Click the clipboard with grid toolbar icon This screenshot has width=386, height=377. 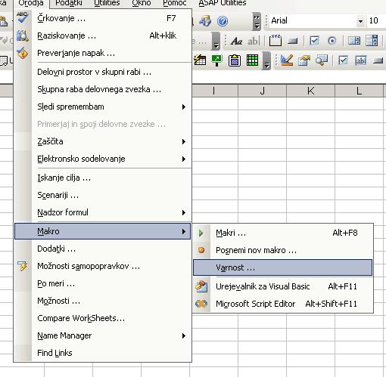(x=235, y=60)
